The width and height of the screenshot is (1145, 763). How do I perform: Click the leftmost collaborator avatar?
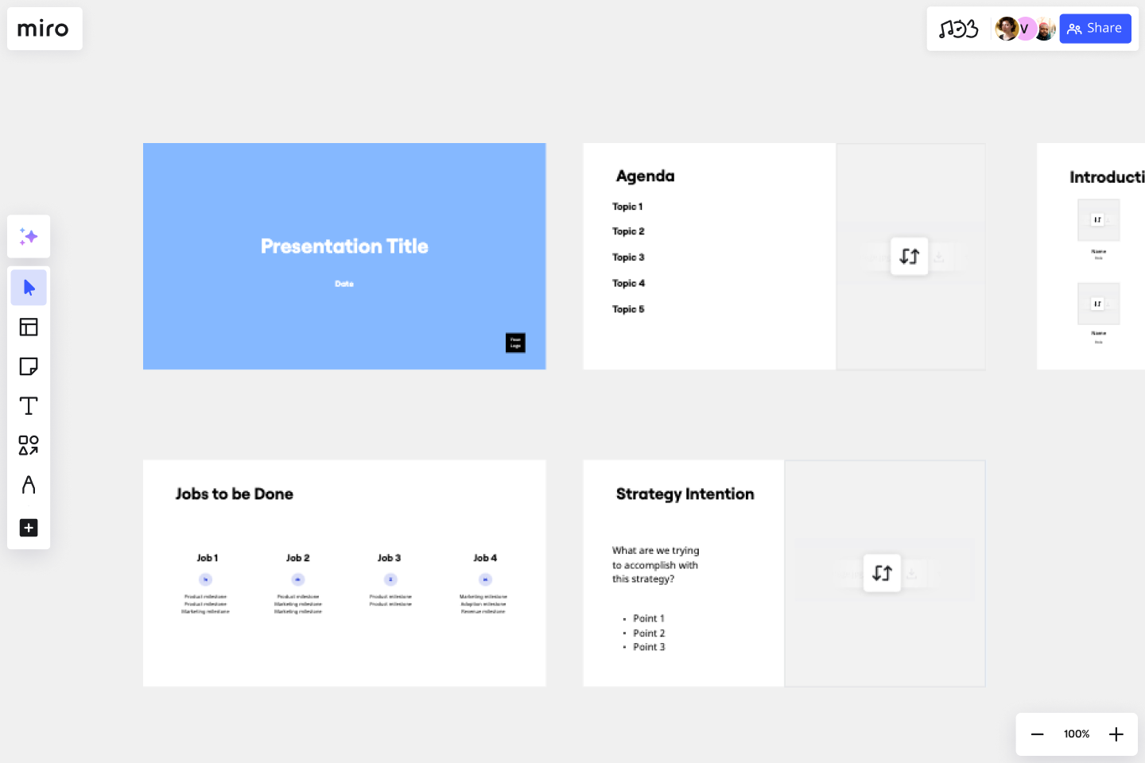pos(1007,28)
